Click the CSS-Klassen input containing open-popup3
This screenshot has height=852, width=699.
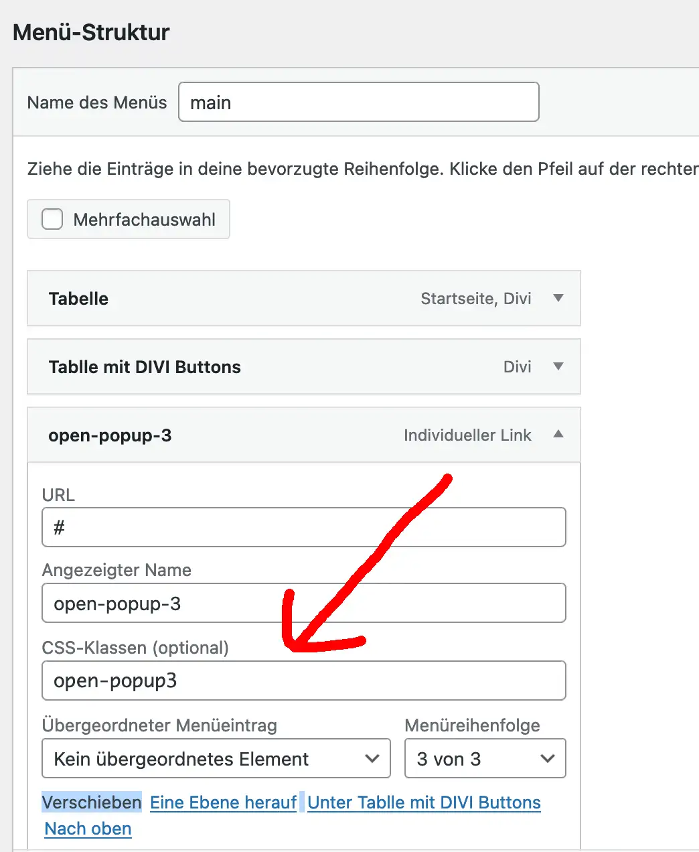coord(303,681)
